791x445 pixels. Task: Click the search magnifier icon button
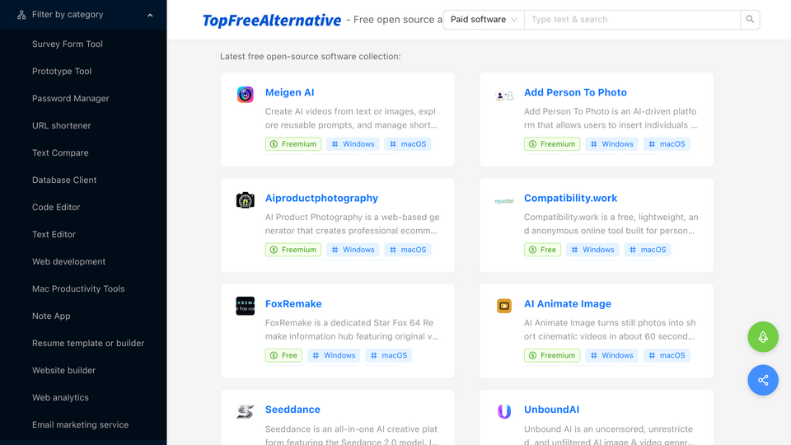coord(750,20)
